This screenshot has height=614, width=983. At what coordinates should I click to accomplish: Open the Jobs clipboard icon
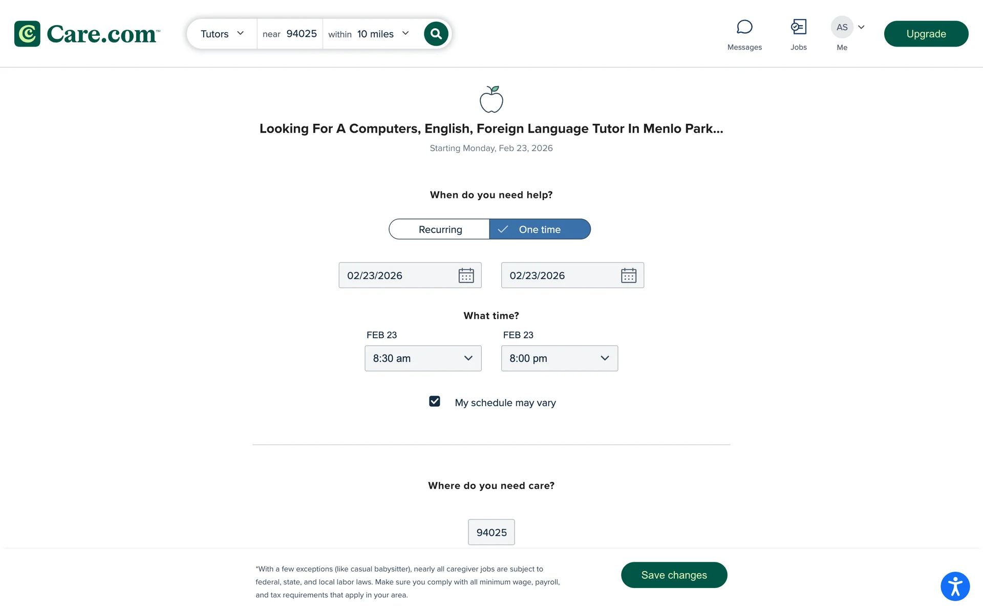coord(798,27)
